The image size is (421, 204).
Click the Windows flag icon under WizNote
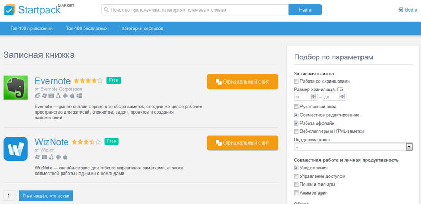click(x=37, y=157)
